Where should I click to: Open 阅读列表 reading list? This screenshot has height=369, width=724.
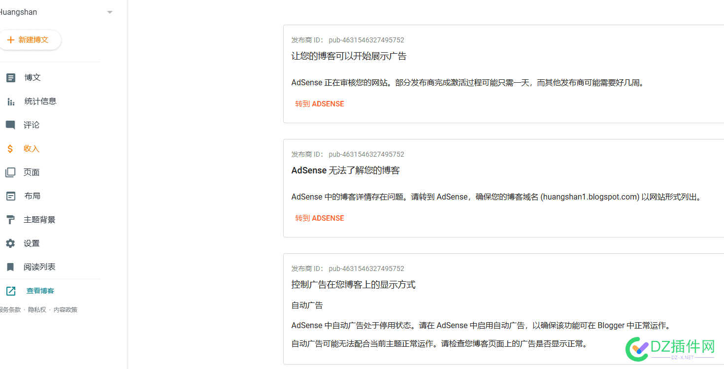click(x=39, y=267)
